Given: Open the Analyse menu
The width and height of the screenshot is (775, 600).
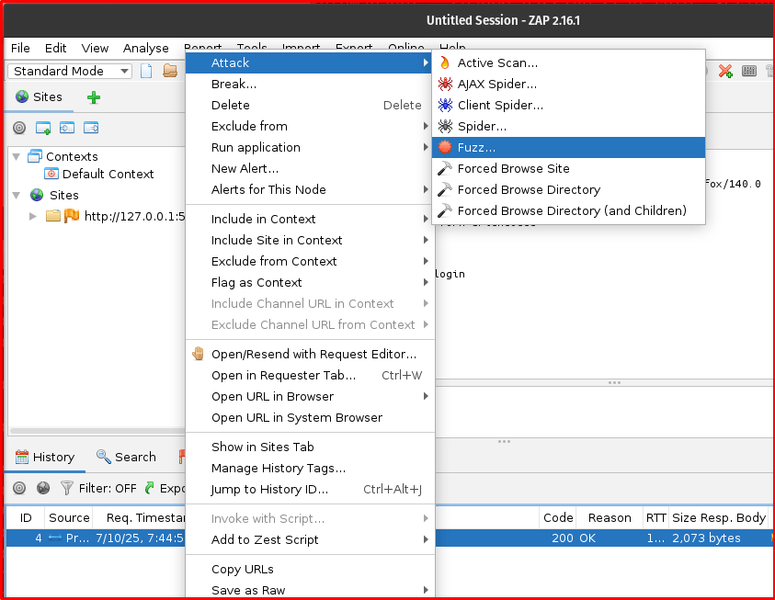Looking at the screenshot, I should (146, 49).
